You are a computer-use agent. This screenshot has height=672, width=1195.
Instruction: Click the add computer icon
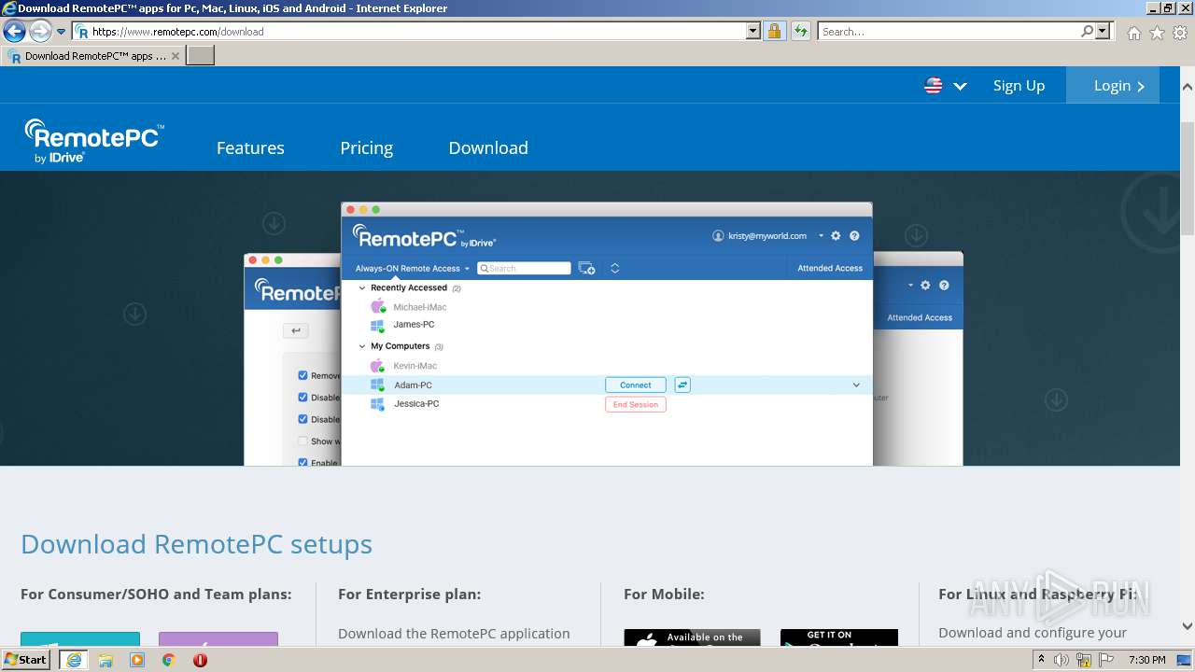(586, 269)
